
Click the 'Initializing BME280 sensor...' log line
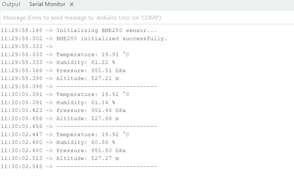(x=106, y=31)
